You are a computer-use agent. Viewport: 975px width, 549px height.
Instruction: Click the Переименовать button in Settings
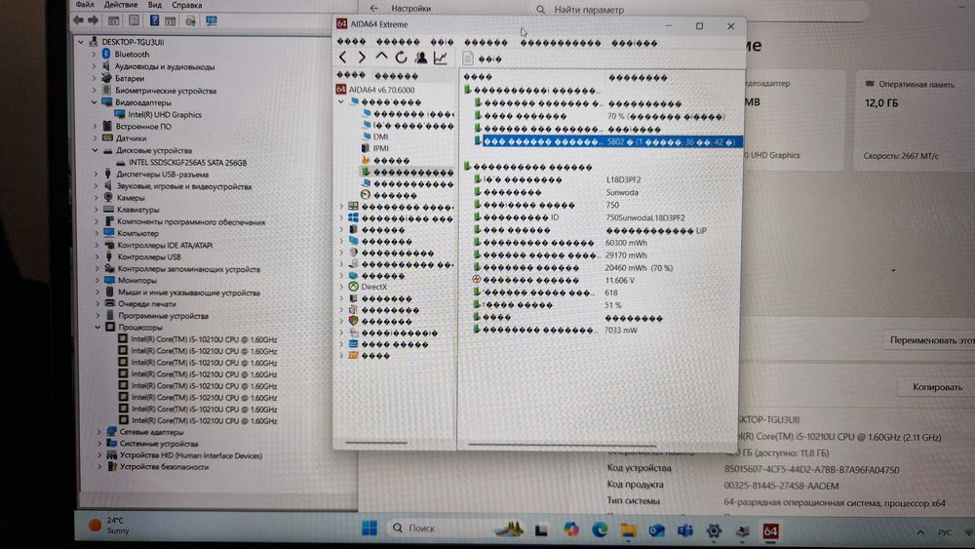[x=930, y=340]
